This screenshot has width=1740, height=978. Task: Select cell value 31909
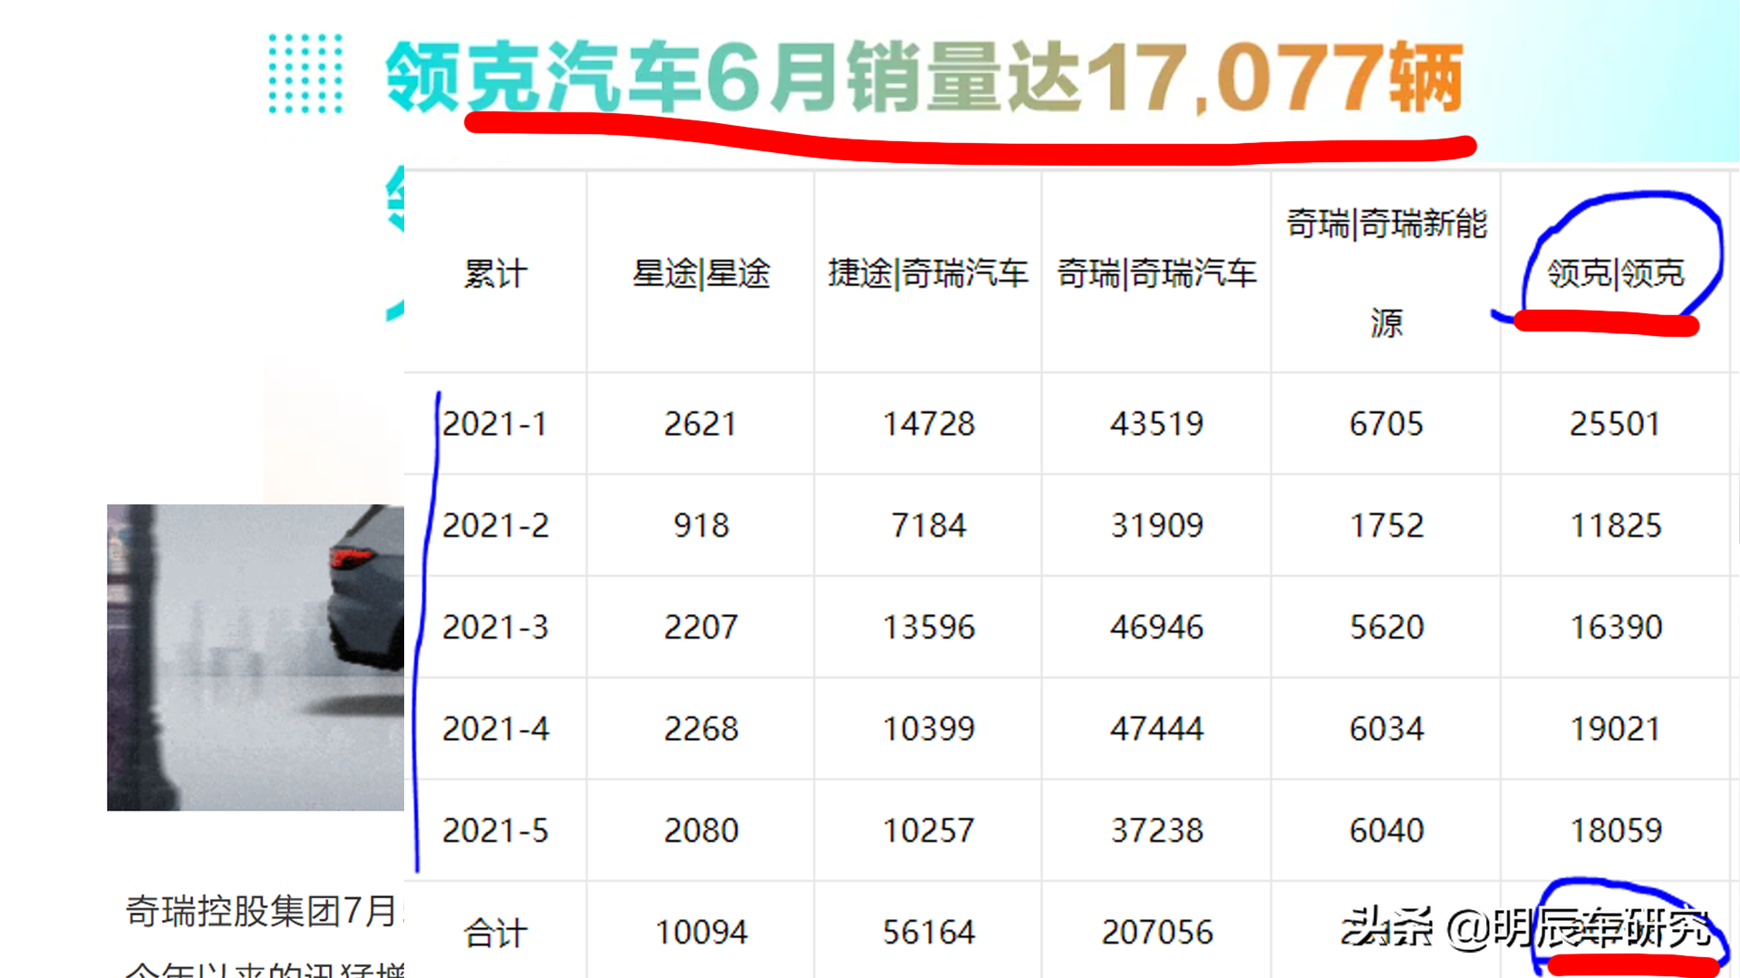[1156, 525]
